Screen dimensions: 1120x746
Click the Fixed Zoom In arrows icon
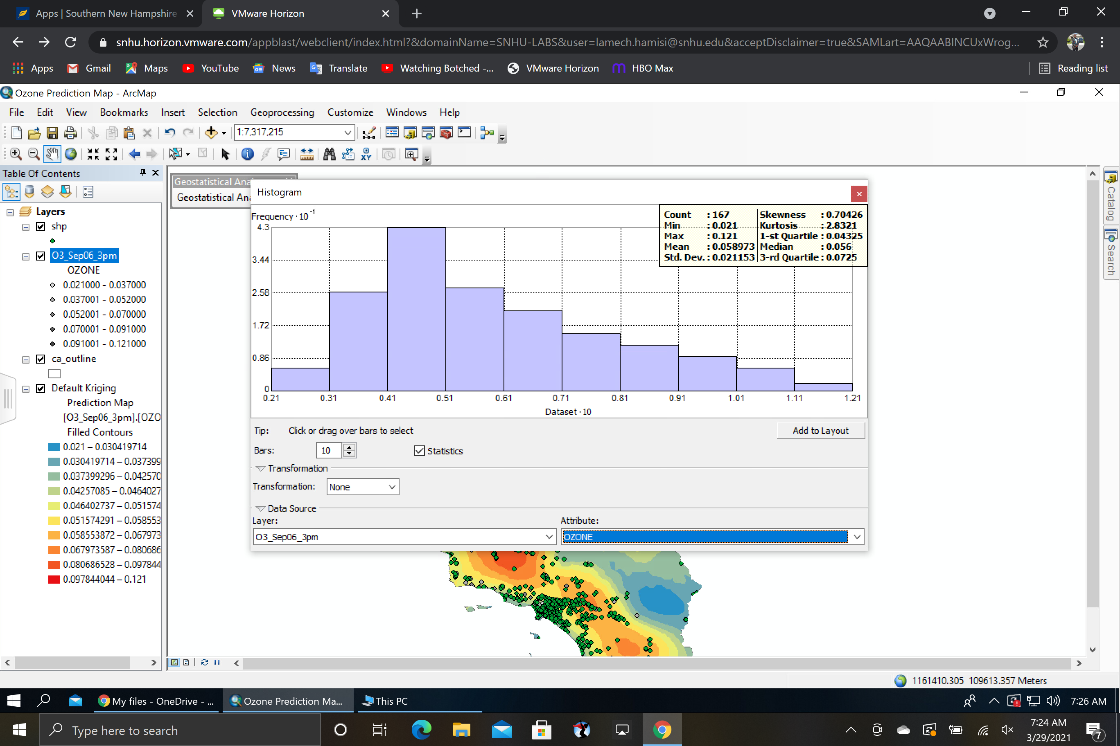point(93,154)
